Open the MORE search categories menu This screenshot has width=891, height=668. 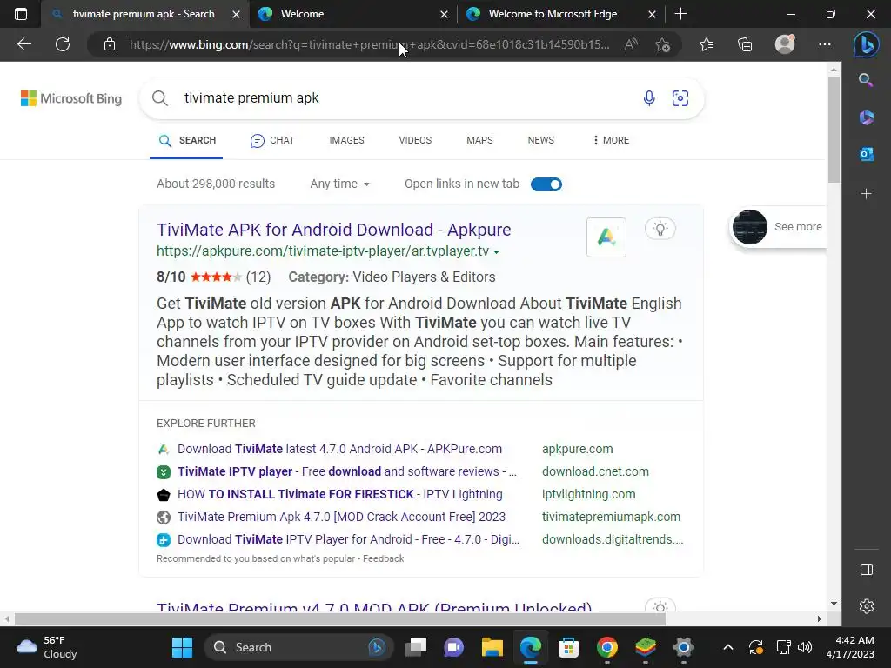point(611,140)
